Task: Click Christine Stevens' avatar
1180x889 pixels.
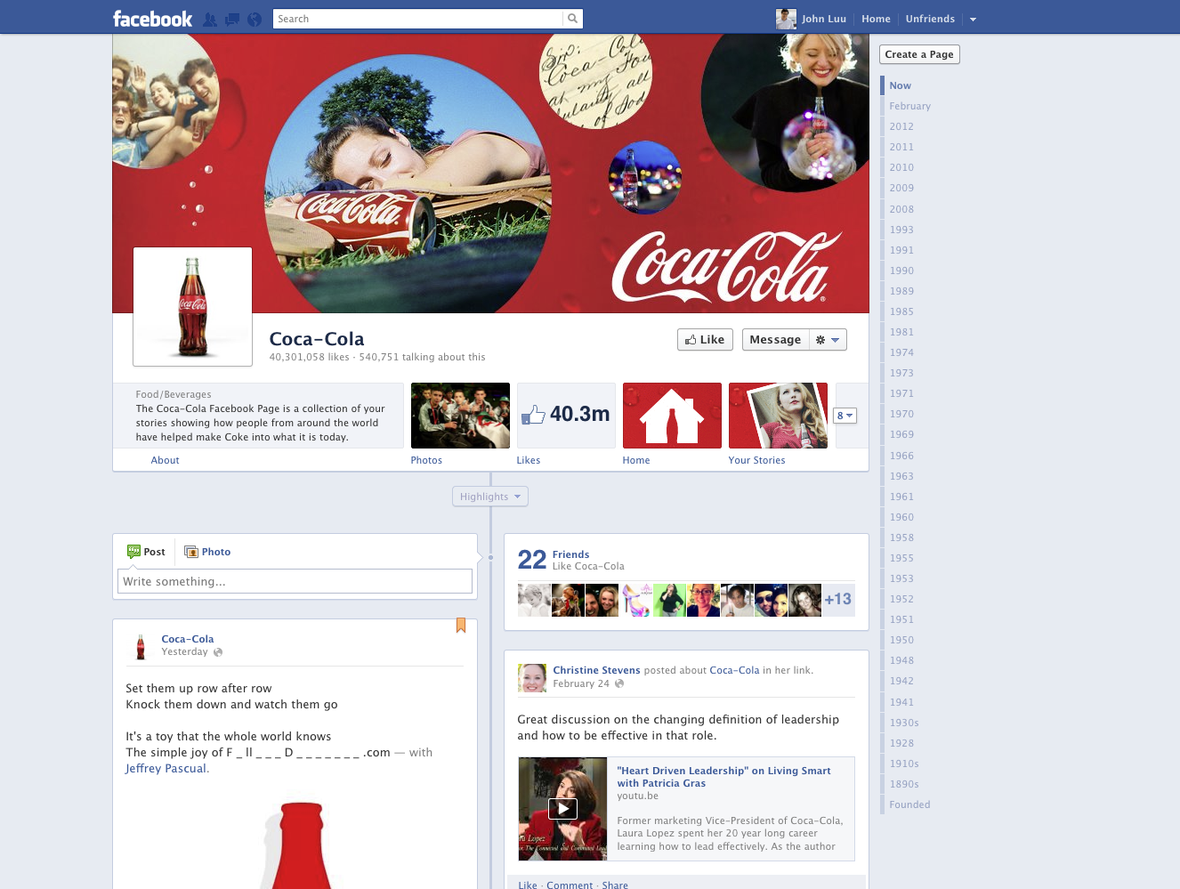Action: coord(532,678)
